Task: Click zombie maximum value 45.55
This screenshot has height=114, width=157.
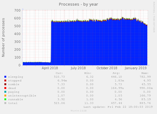Action: coord(146,84)
